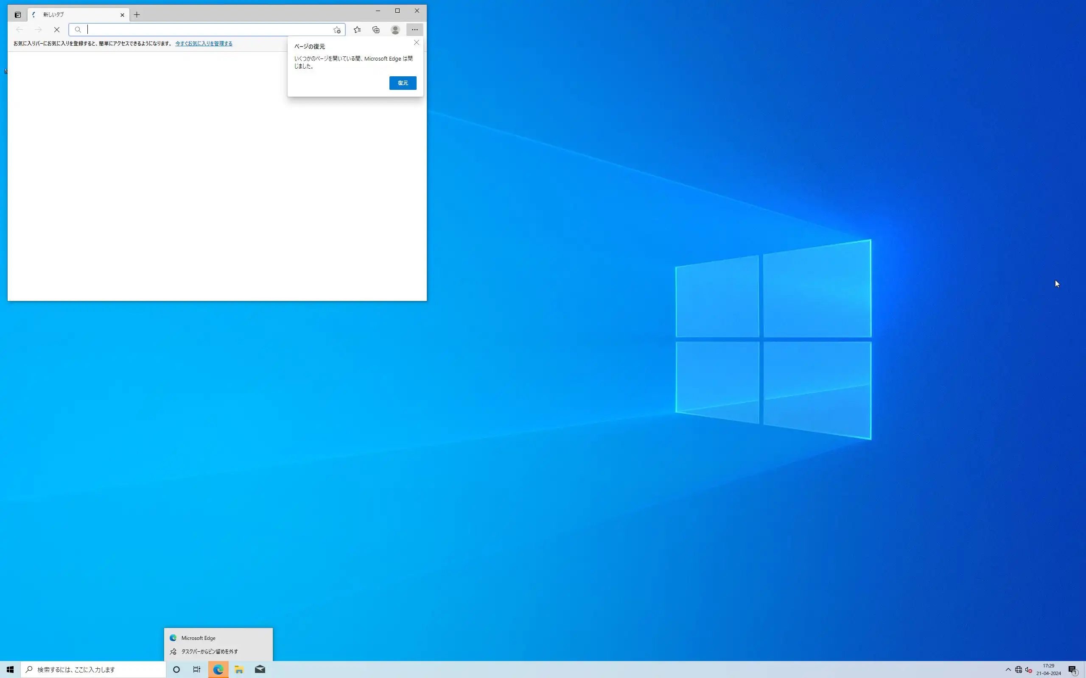1086x678 pixels.
Task: Click the add to favorites star icon
Action: click(337, 30)
